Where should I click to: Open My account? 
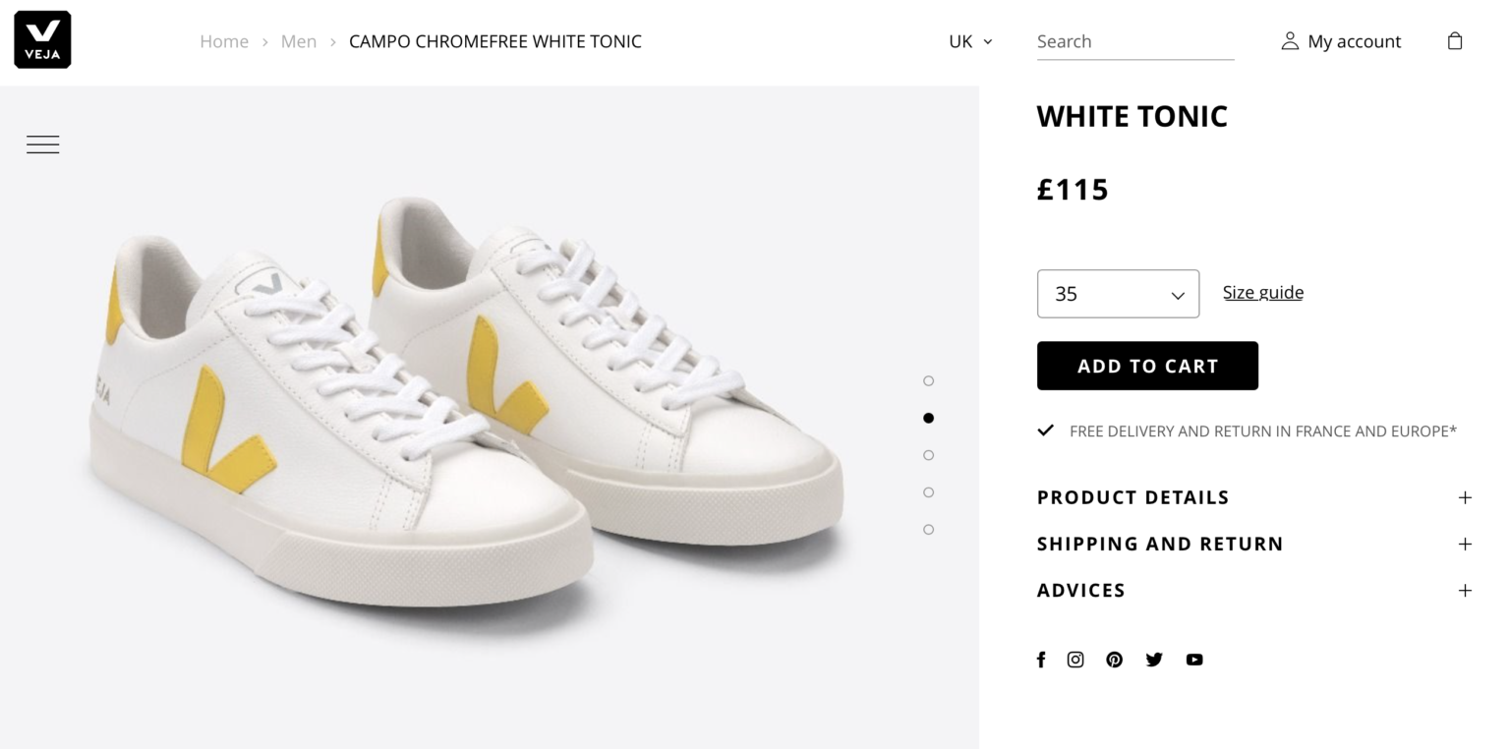(x=1341, y=41)
